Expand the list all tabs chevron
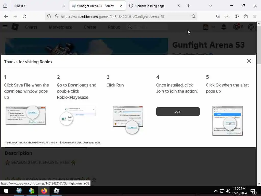 (211, 6)
